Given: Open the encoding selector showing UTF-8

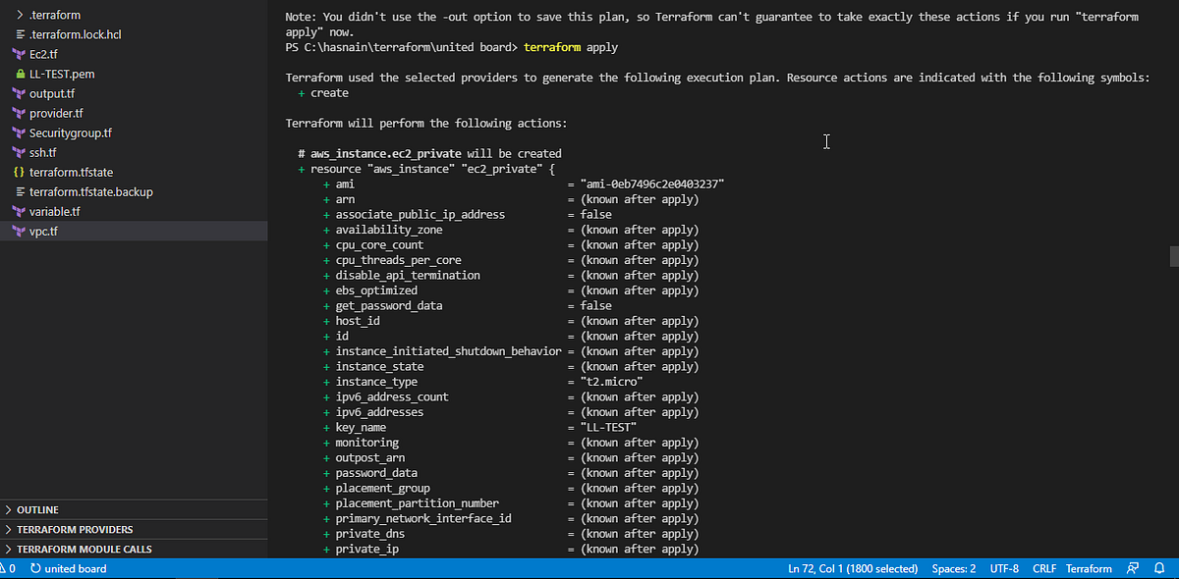Looking at the screenshot, I should (1004, 568).
